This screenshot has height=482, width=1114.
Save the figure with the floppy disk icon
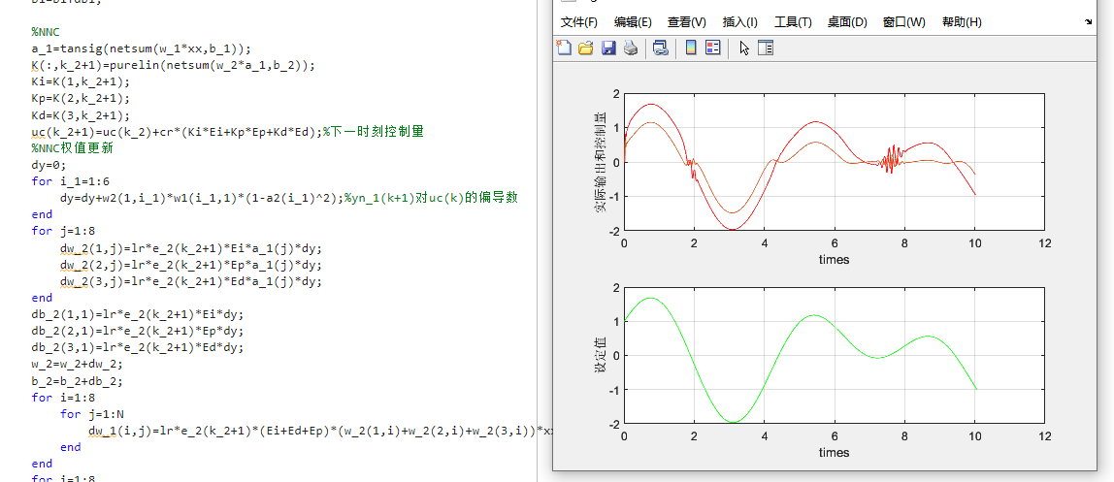608,48
